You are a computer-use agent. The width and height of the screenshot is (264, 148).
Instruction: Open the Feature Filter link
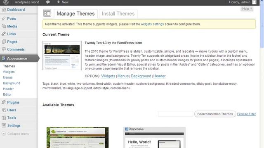coord(246,114)
